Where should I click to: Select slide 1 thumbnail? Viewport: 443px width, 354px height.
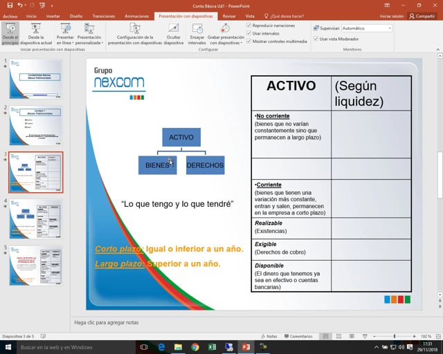pyautogui.click(x=35, y=79)
